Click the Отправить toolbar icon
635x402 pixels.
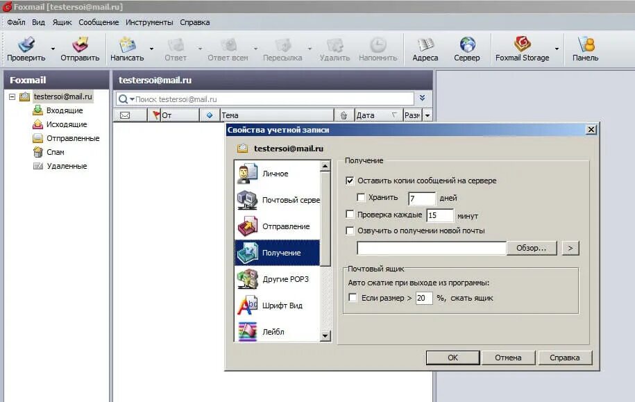pos(81,44)
